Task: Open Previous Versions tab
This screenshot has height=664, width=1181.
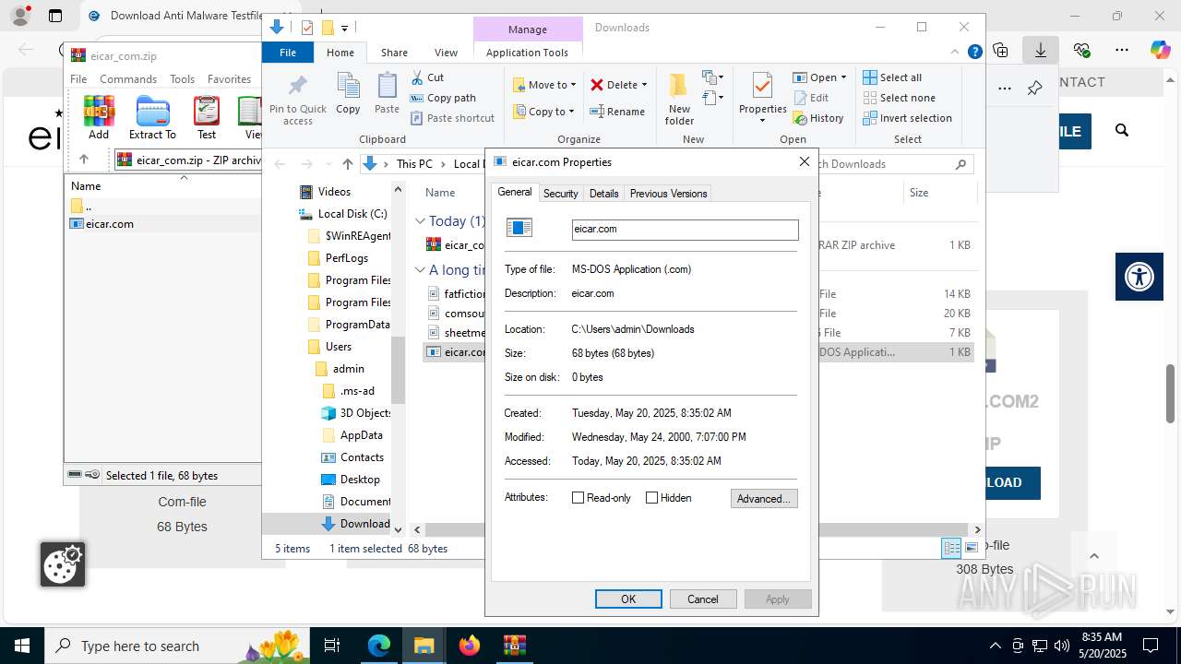Action: click(668, 194)
